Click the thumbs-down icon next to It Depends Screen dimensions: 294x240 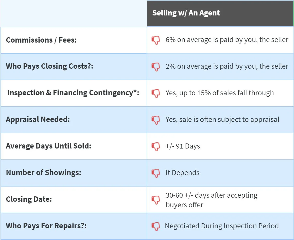[156, 173]
